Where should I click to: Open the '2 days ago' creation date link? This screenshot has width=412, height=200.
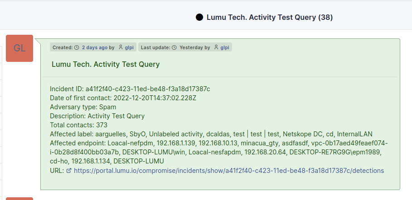pos(95,47)
